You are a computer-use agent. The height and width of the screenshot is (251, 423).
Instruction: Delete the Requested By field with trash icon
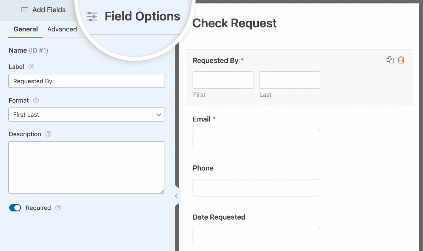(x=401, y=60)
